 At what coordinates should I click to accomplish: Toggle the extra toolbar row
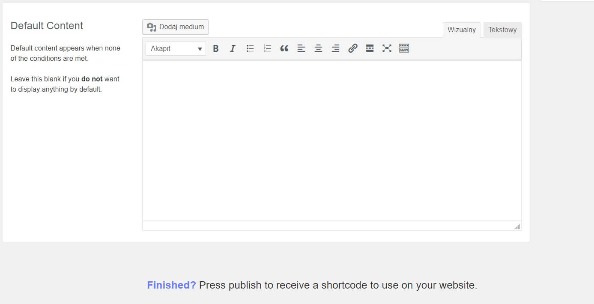click(404, 48)
